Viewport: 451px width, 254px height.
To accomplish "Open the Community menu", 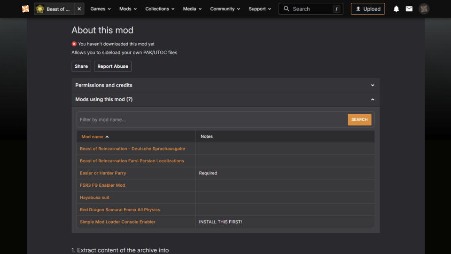I will tap(225, 9).
